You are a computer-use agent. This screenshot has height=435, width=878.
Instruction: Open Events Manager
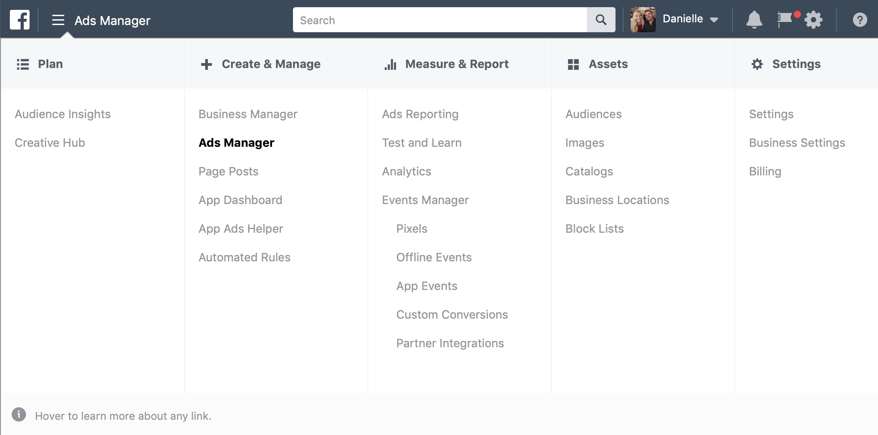pyautogui.click(x=425, y=200)
